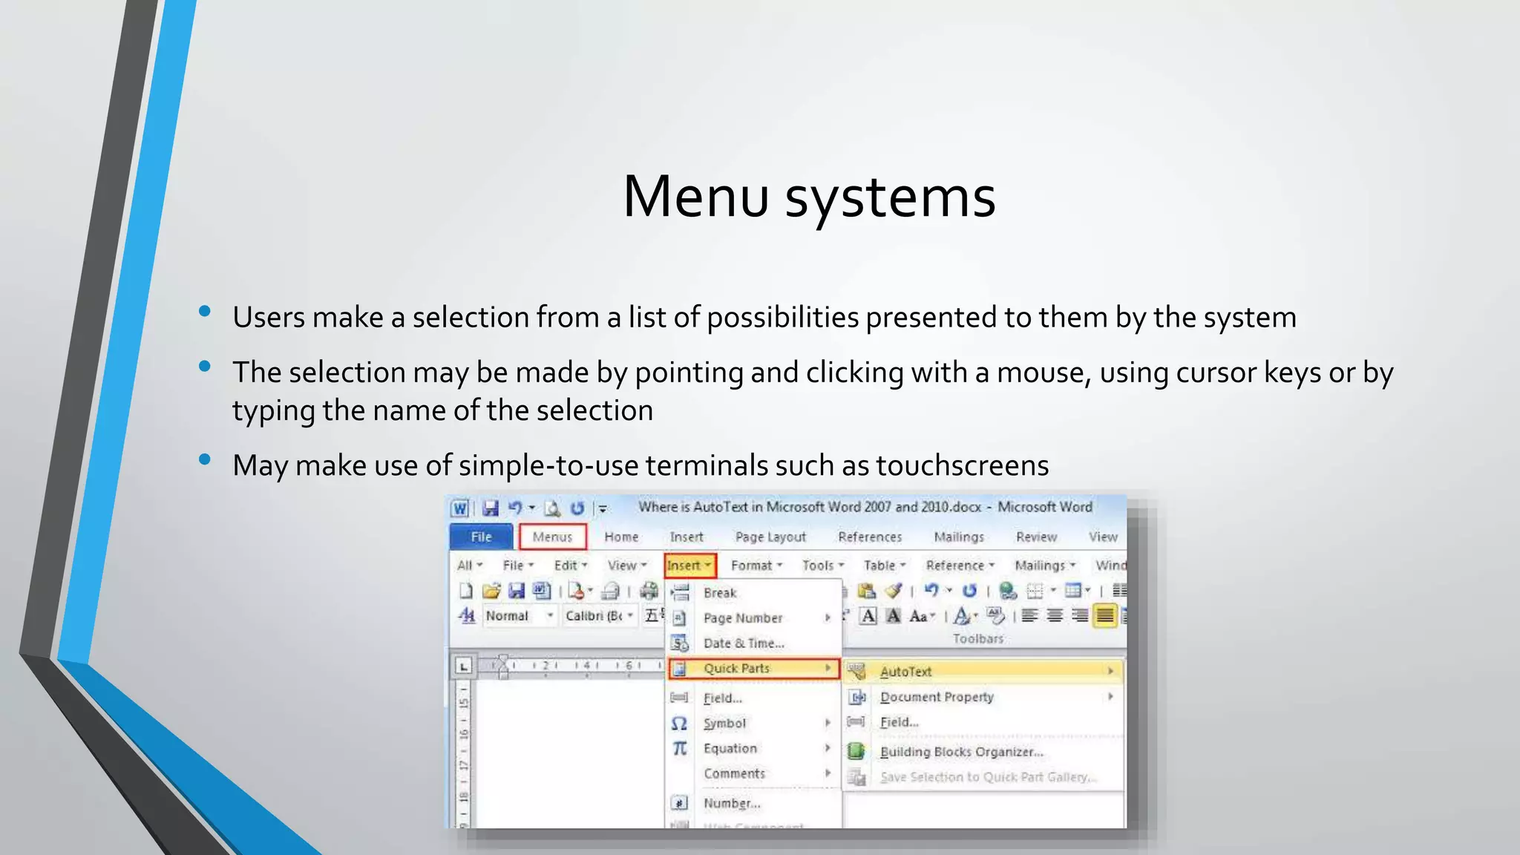Click the Word application icon in title bar
The height and width of the screenshot is (855, 1520).
click(460, 508)
